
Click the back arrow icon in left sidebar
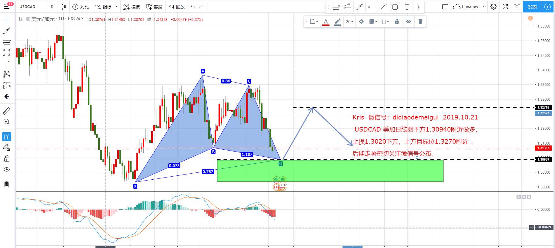7,96
